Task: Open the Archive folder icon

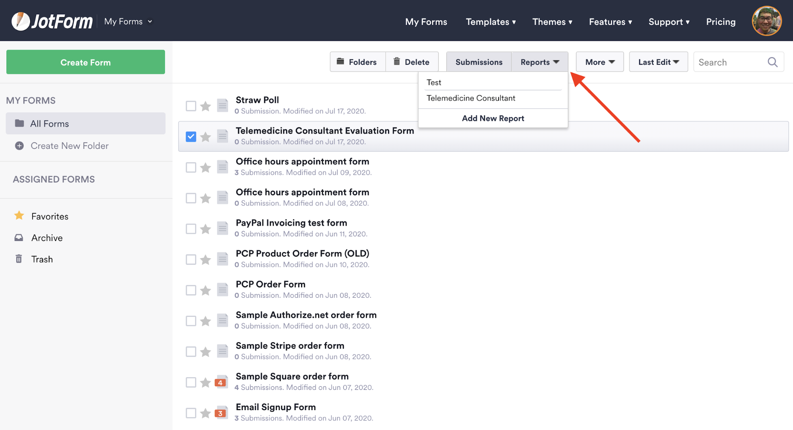Action: (19, 238)
